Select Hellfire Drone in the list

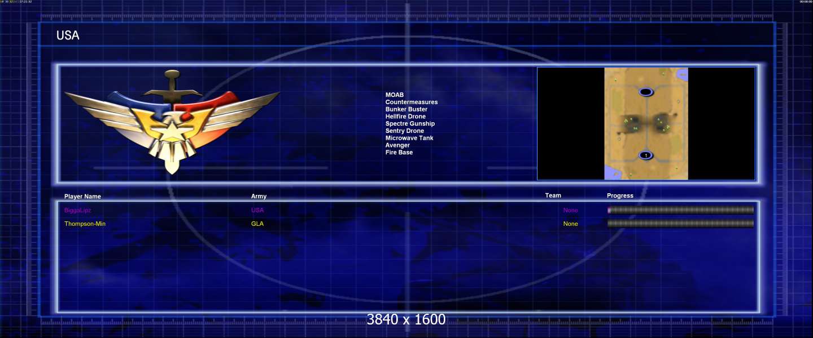click(x=405, y=117)
